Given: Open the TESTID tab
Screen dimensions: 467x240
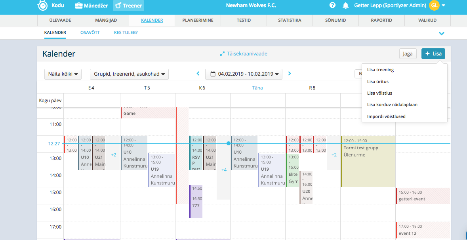Looking at the screenshot, I should pyautogui.click(x=244, y=21).
